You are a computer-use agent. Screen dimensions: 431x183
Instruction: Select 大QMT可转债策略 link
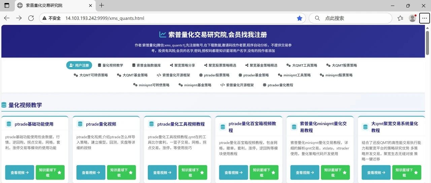click(91, 75)
